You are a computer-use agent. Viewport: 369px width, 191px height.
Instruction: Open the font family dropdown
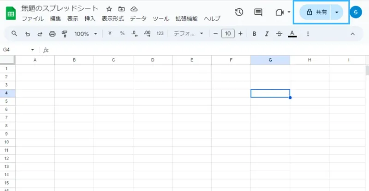pyautogui.click(x=188, y=34)
